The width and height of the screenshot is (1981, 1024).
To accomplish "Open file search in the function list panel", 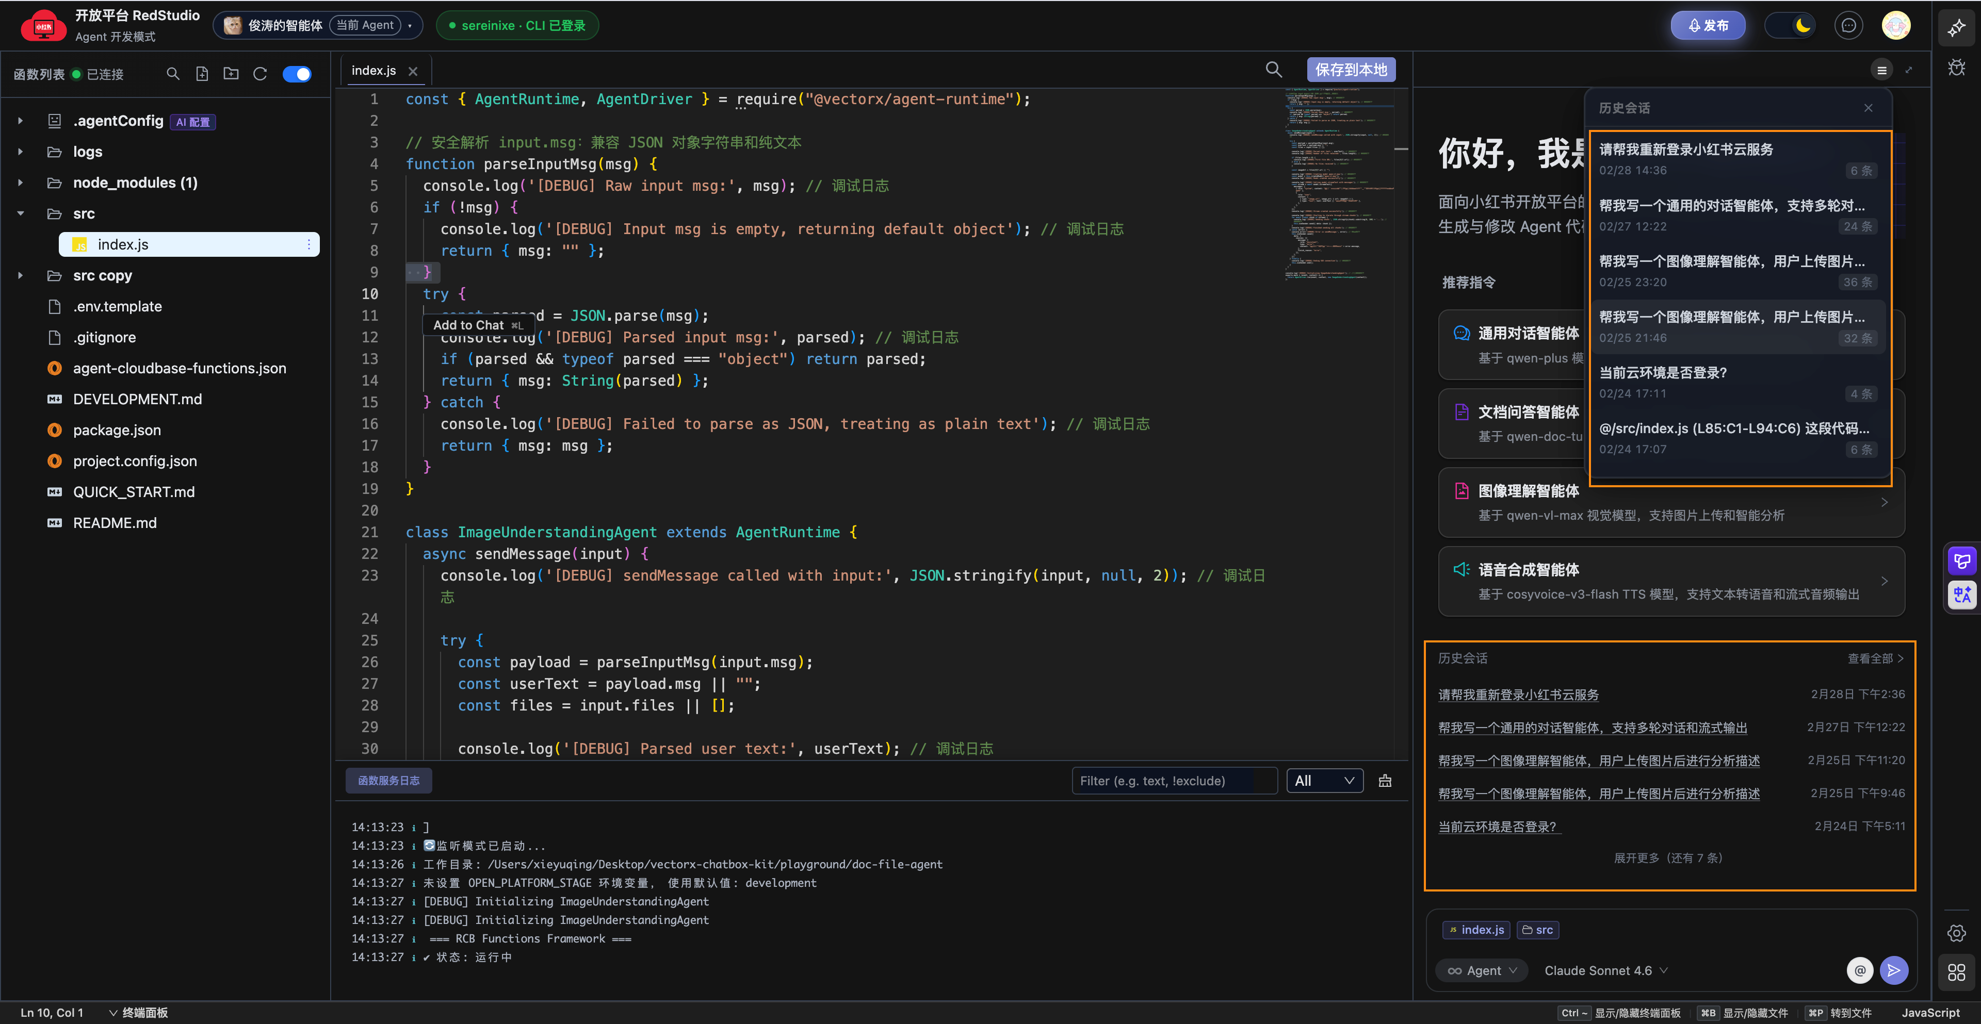I will coord(173,74).
